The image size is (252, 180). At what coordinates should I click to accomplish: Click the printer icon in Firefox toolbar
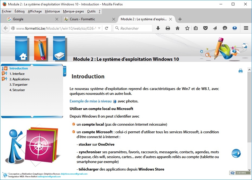click(x=168, y=28)
